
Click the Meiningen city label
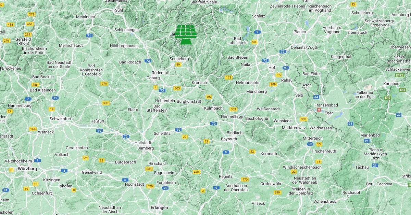85,17
